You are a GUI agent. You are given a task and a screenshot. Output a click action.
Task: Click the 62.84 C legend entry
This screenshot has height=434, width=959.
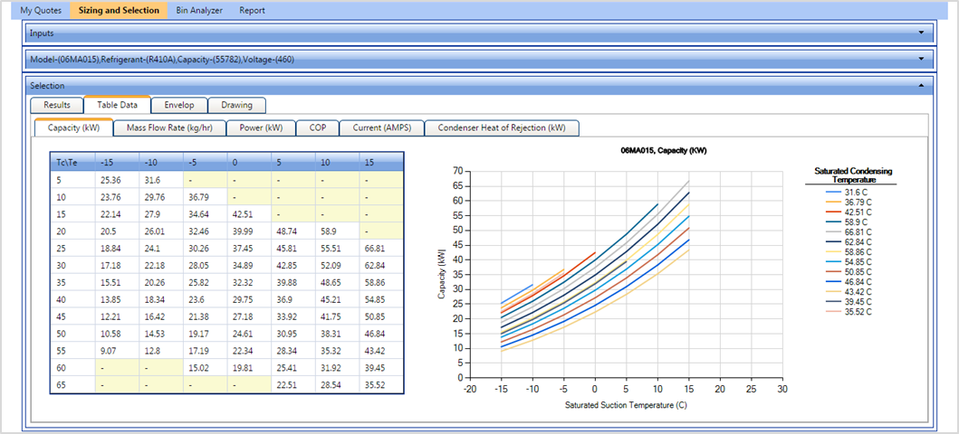847,241
